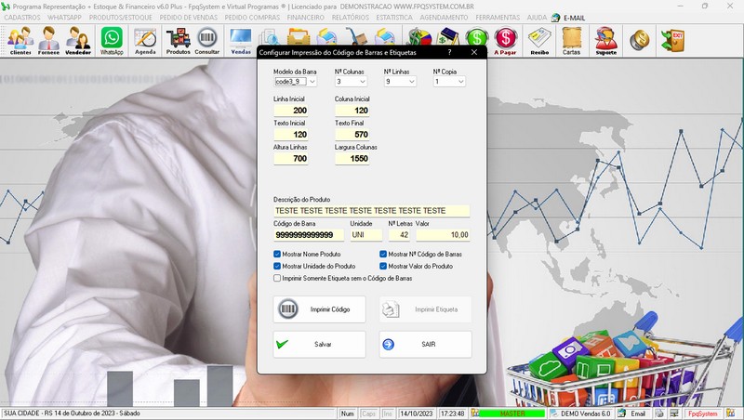The height and width of the screenshot is (420, 744).
Task: Open the Produtos toolbar icon
Action: 178,41
